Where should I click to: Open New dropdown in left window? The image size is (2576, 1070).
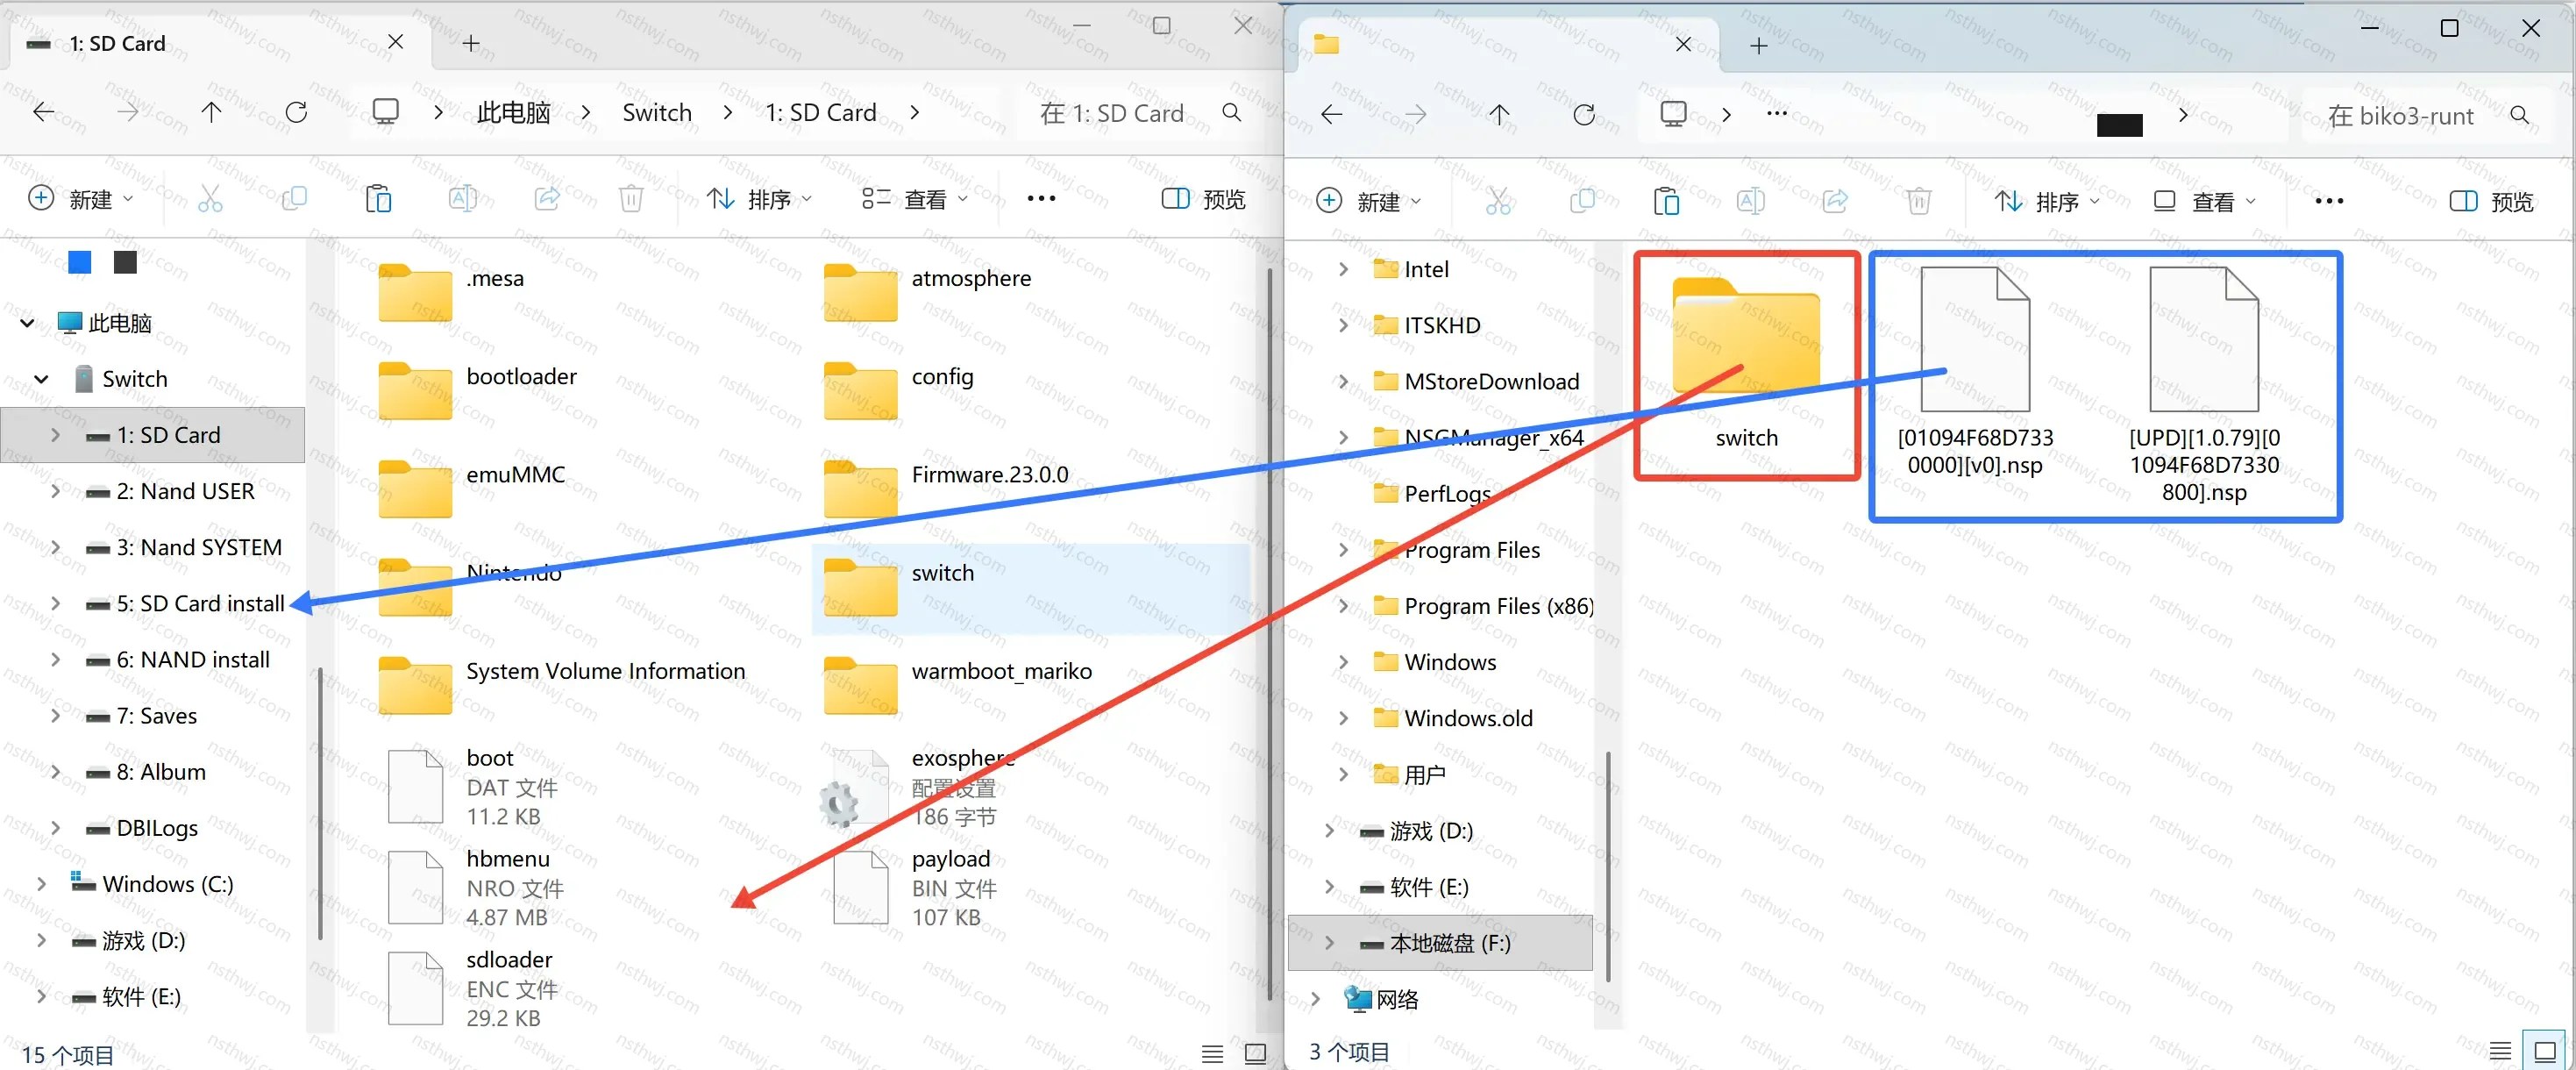(80, 199)
